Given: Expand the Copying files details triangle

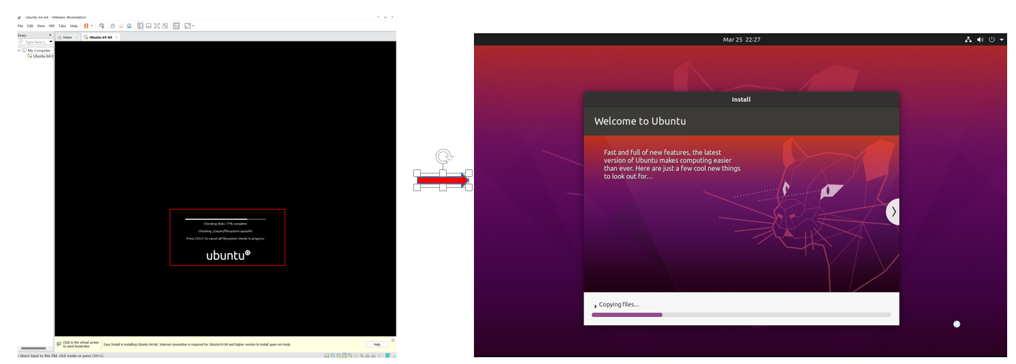Looking at the screenshot, I should [x=595, y=306].
